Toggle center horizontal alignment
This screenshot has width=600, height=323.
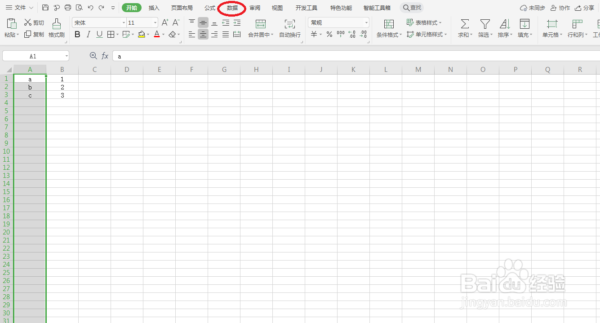[203, 35]
